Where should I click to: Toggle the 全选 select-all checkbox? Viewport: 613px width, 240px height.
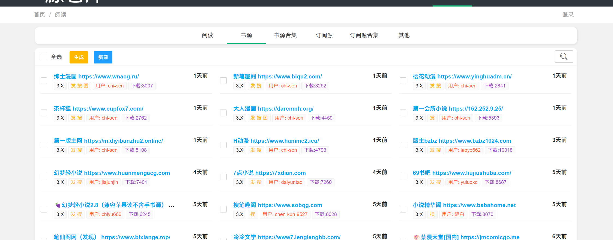[44, 57]
